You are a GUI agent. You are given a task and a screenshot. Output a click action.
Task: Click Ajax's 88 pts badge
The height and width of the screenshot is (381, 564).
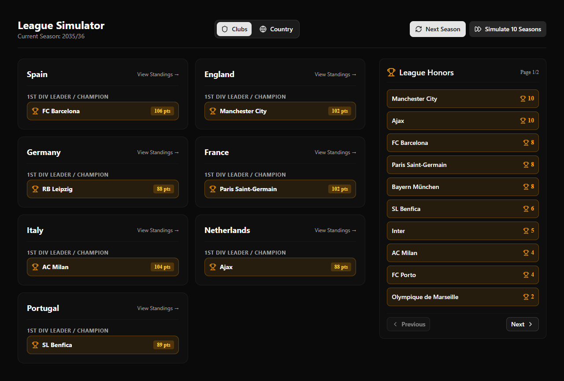pyautogui.click(x=341, y=267)
